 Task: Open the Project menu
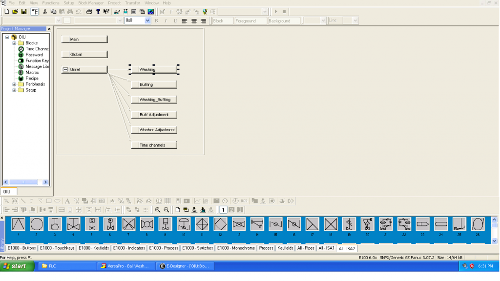tap(114, 3)
